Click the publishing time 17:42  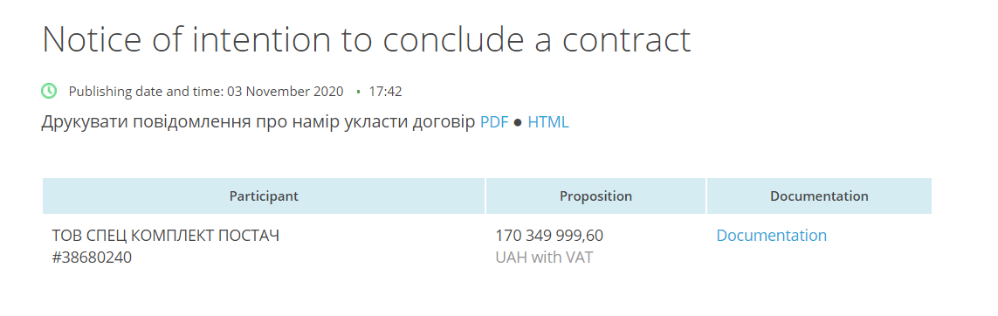(385, 92)
